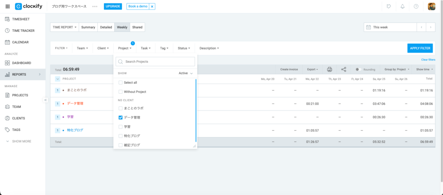The height and width of the screenshot is (195, 443).
Task: Click the user avatar in top right
Action: [431, 6]
